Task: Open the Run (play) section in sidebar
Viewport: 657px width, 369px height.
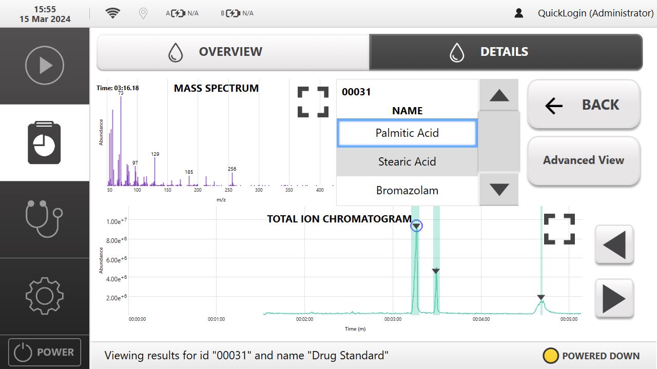Action: [x=45, y=66]
